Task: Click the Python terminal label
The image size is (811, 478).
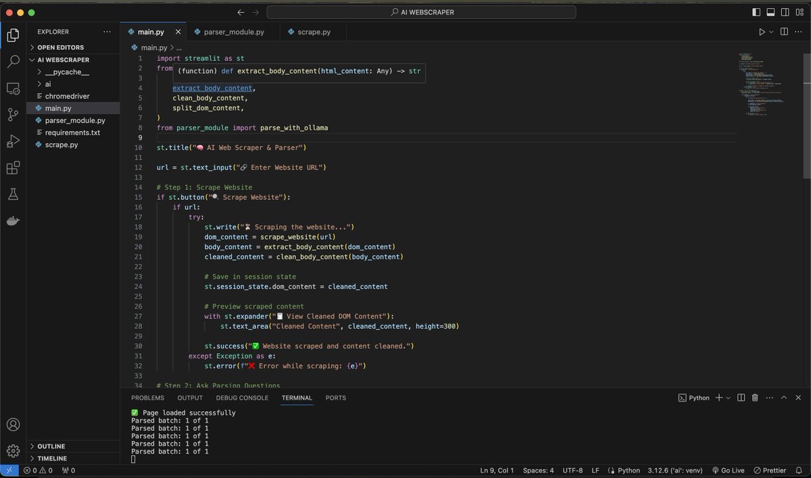Action: (694, 398)
